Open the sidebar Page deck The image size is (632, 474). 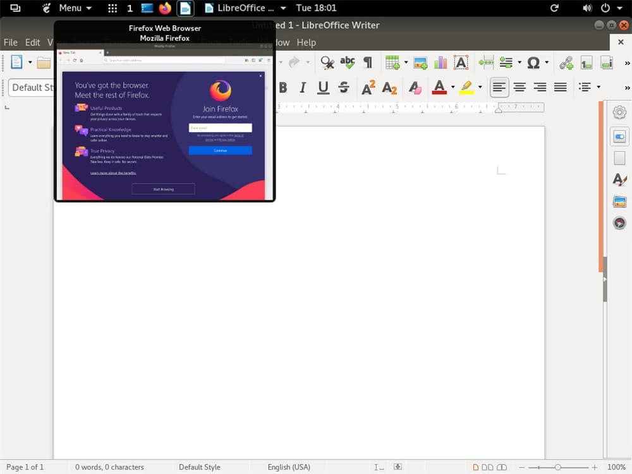(619, 158)
